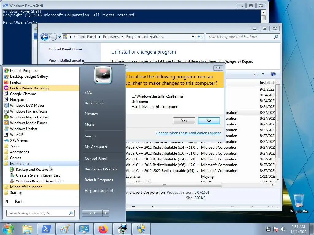Click the vertical scrollbar of the programs list

[278, 121]
